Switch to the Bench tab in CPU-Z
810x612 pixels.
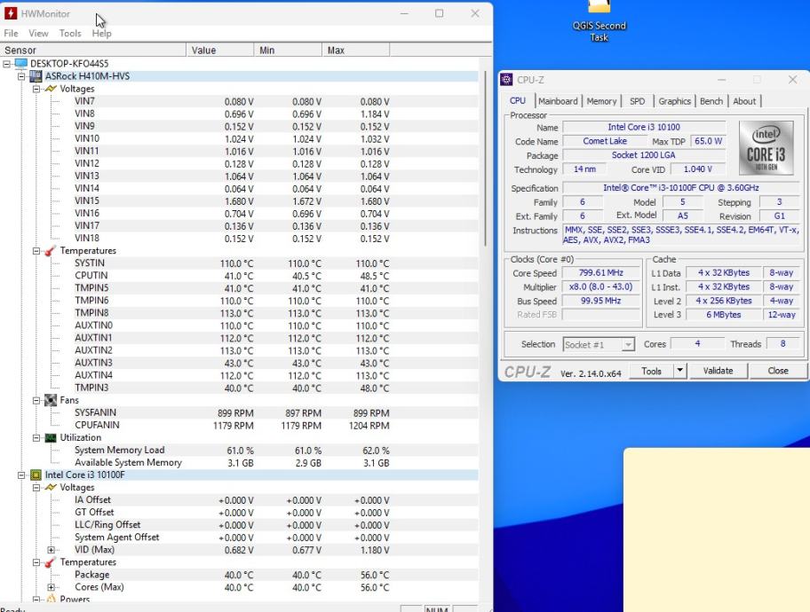(x=711, y=101)
